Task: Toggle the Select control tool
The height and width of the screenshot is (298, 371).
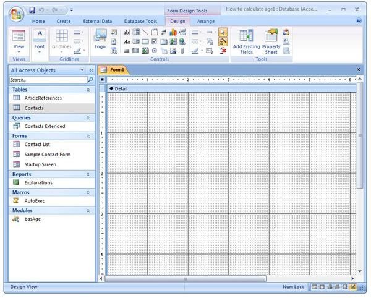Action: pyautogui.click(x=223, y=32)
